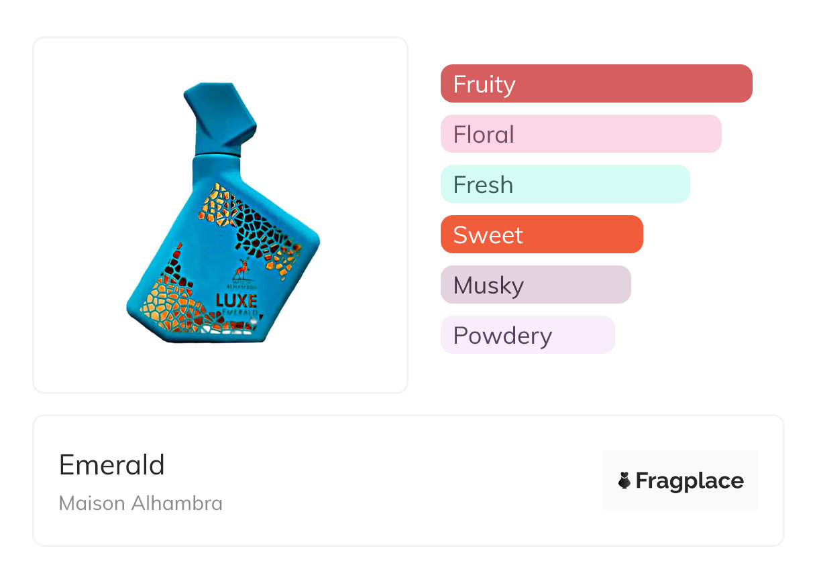
Task: Select the Floral accord bar
Action: pos(580,134)
